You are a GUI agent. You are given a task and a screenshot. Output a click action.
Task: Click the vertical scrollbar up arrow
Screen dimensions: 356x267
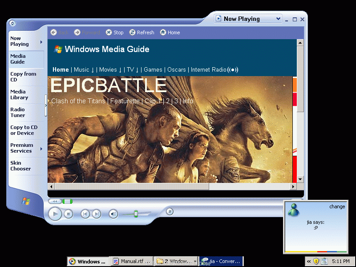coord(300,43)
